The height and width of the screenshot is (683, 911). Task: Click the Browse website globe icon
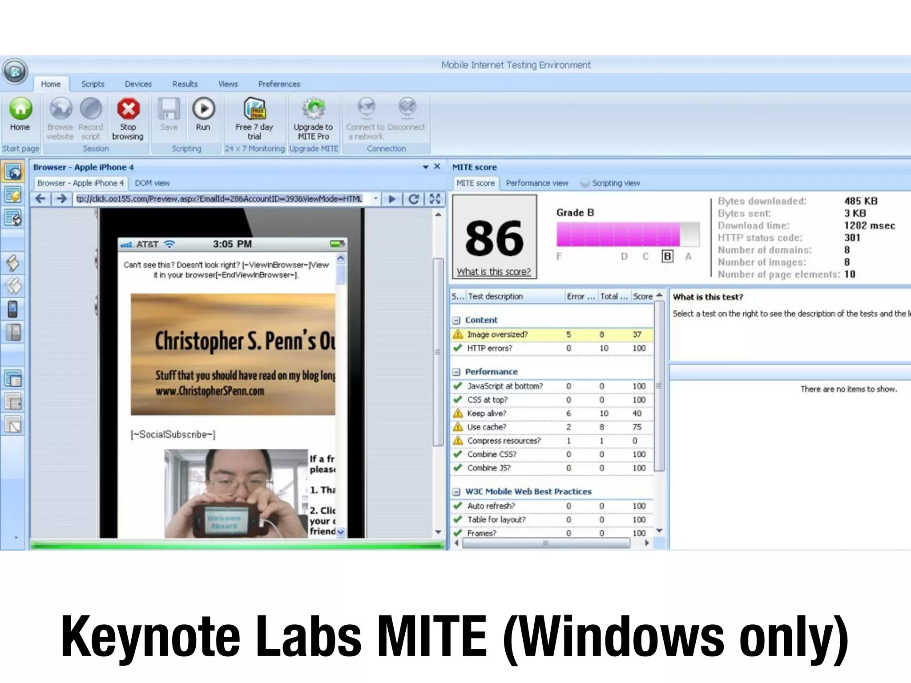tap(60, 108)
